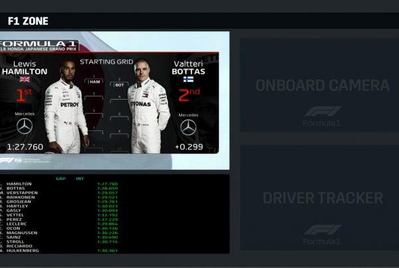This screenshot has height=268, width=399.
Task: Click the British flag below Hamilton's name
Action: click(x=25, y=79)
